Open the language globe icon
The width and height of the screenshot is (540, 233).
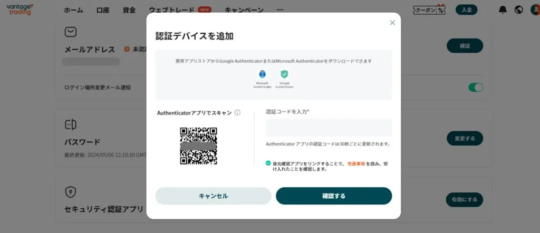pyautogui.click(x=519, y=10)
